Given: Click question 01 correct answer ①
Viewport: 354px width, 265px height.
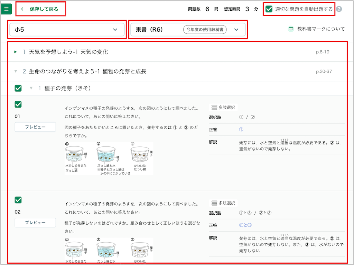Looking at the screenshot, I should 241,129.
